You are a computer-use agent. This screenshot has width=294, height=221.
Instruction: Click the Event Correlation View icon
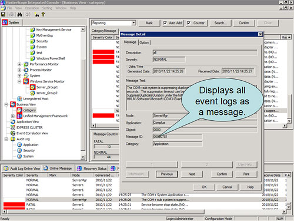pos(13,133)
